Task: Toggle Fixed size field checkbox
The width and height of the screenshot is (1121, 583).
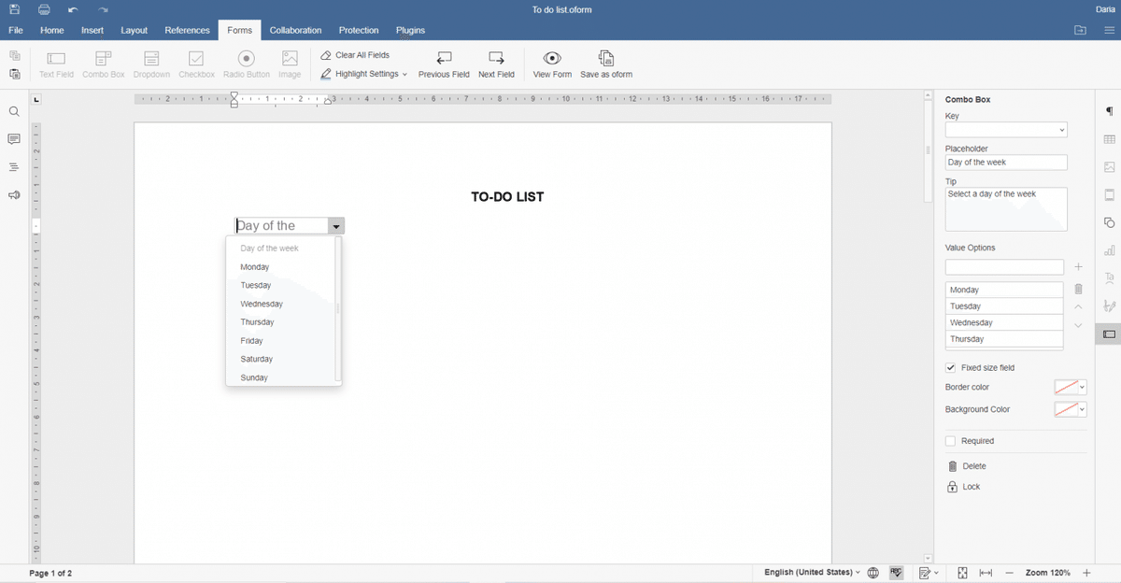Action: pos(951,368)
